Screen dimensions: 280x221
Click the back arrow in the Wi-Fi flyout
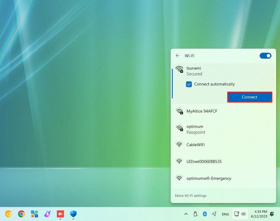178,56
